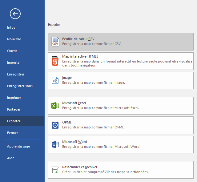Select Nouvelle in the sidebar
197x182 pixels.
(x=14, y=39)
